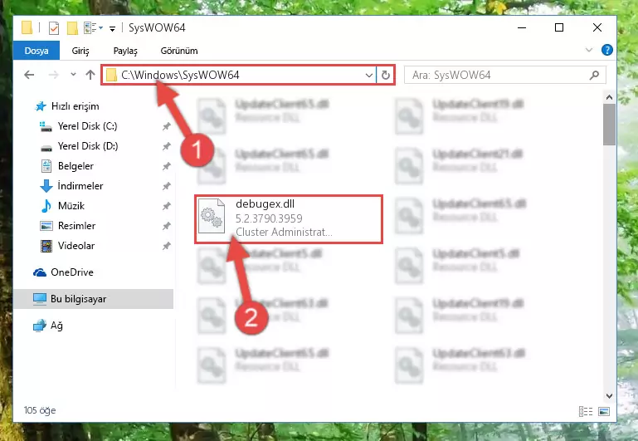
Task: Click the vertical scrollbar thumb
Action: pos(609,125)
